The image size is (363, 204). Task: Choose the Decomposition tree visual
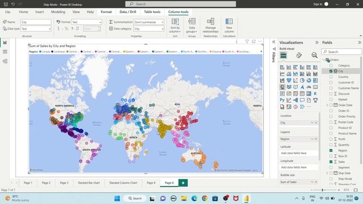point(296,100)
